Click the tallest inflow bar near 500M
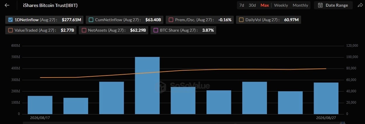Screen dimensions: 365x124 147,85
